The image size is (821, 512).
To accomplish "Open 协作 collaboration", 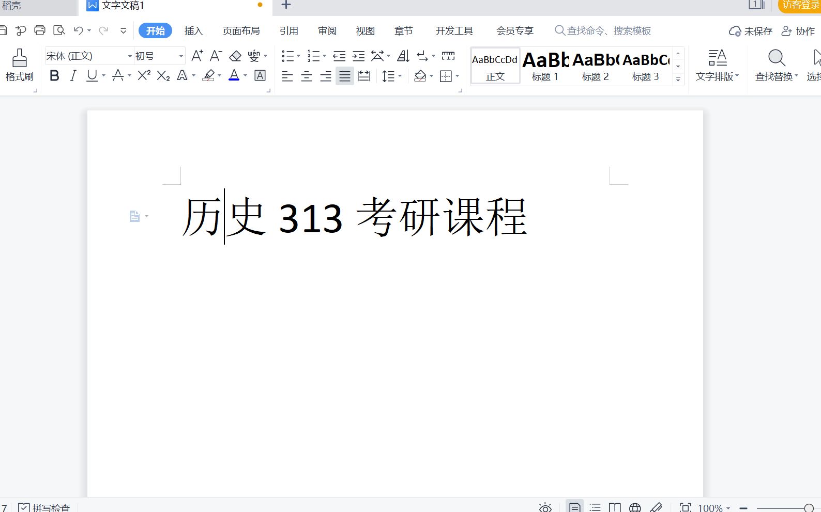I will 798,31.
